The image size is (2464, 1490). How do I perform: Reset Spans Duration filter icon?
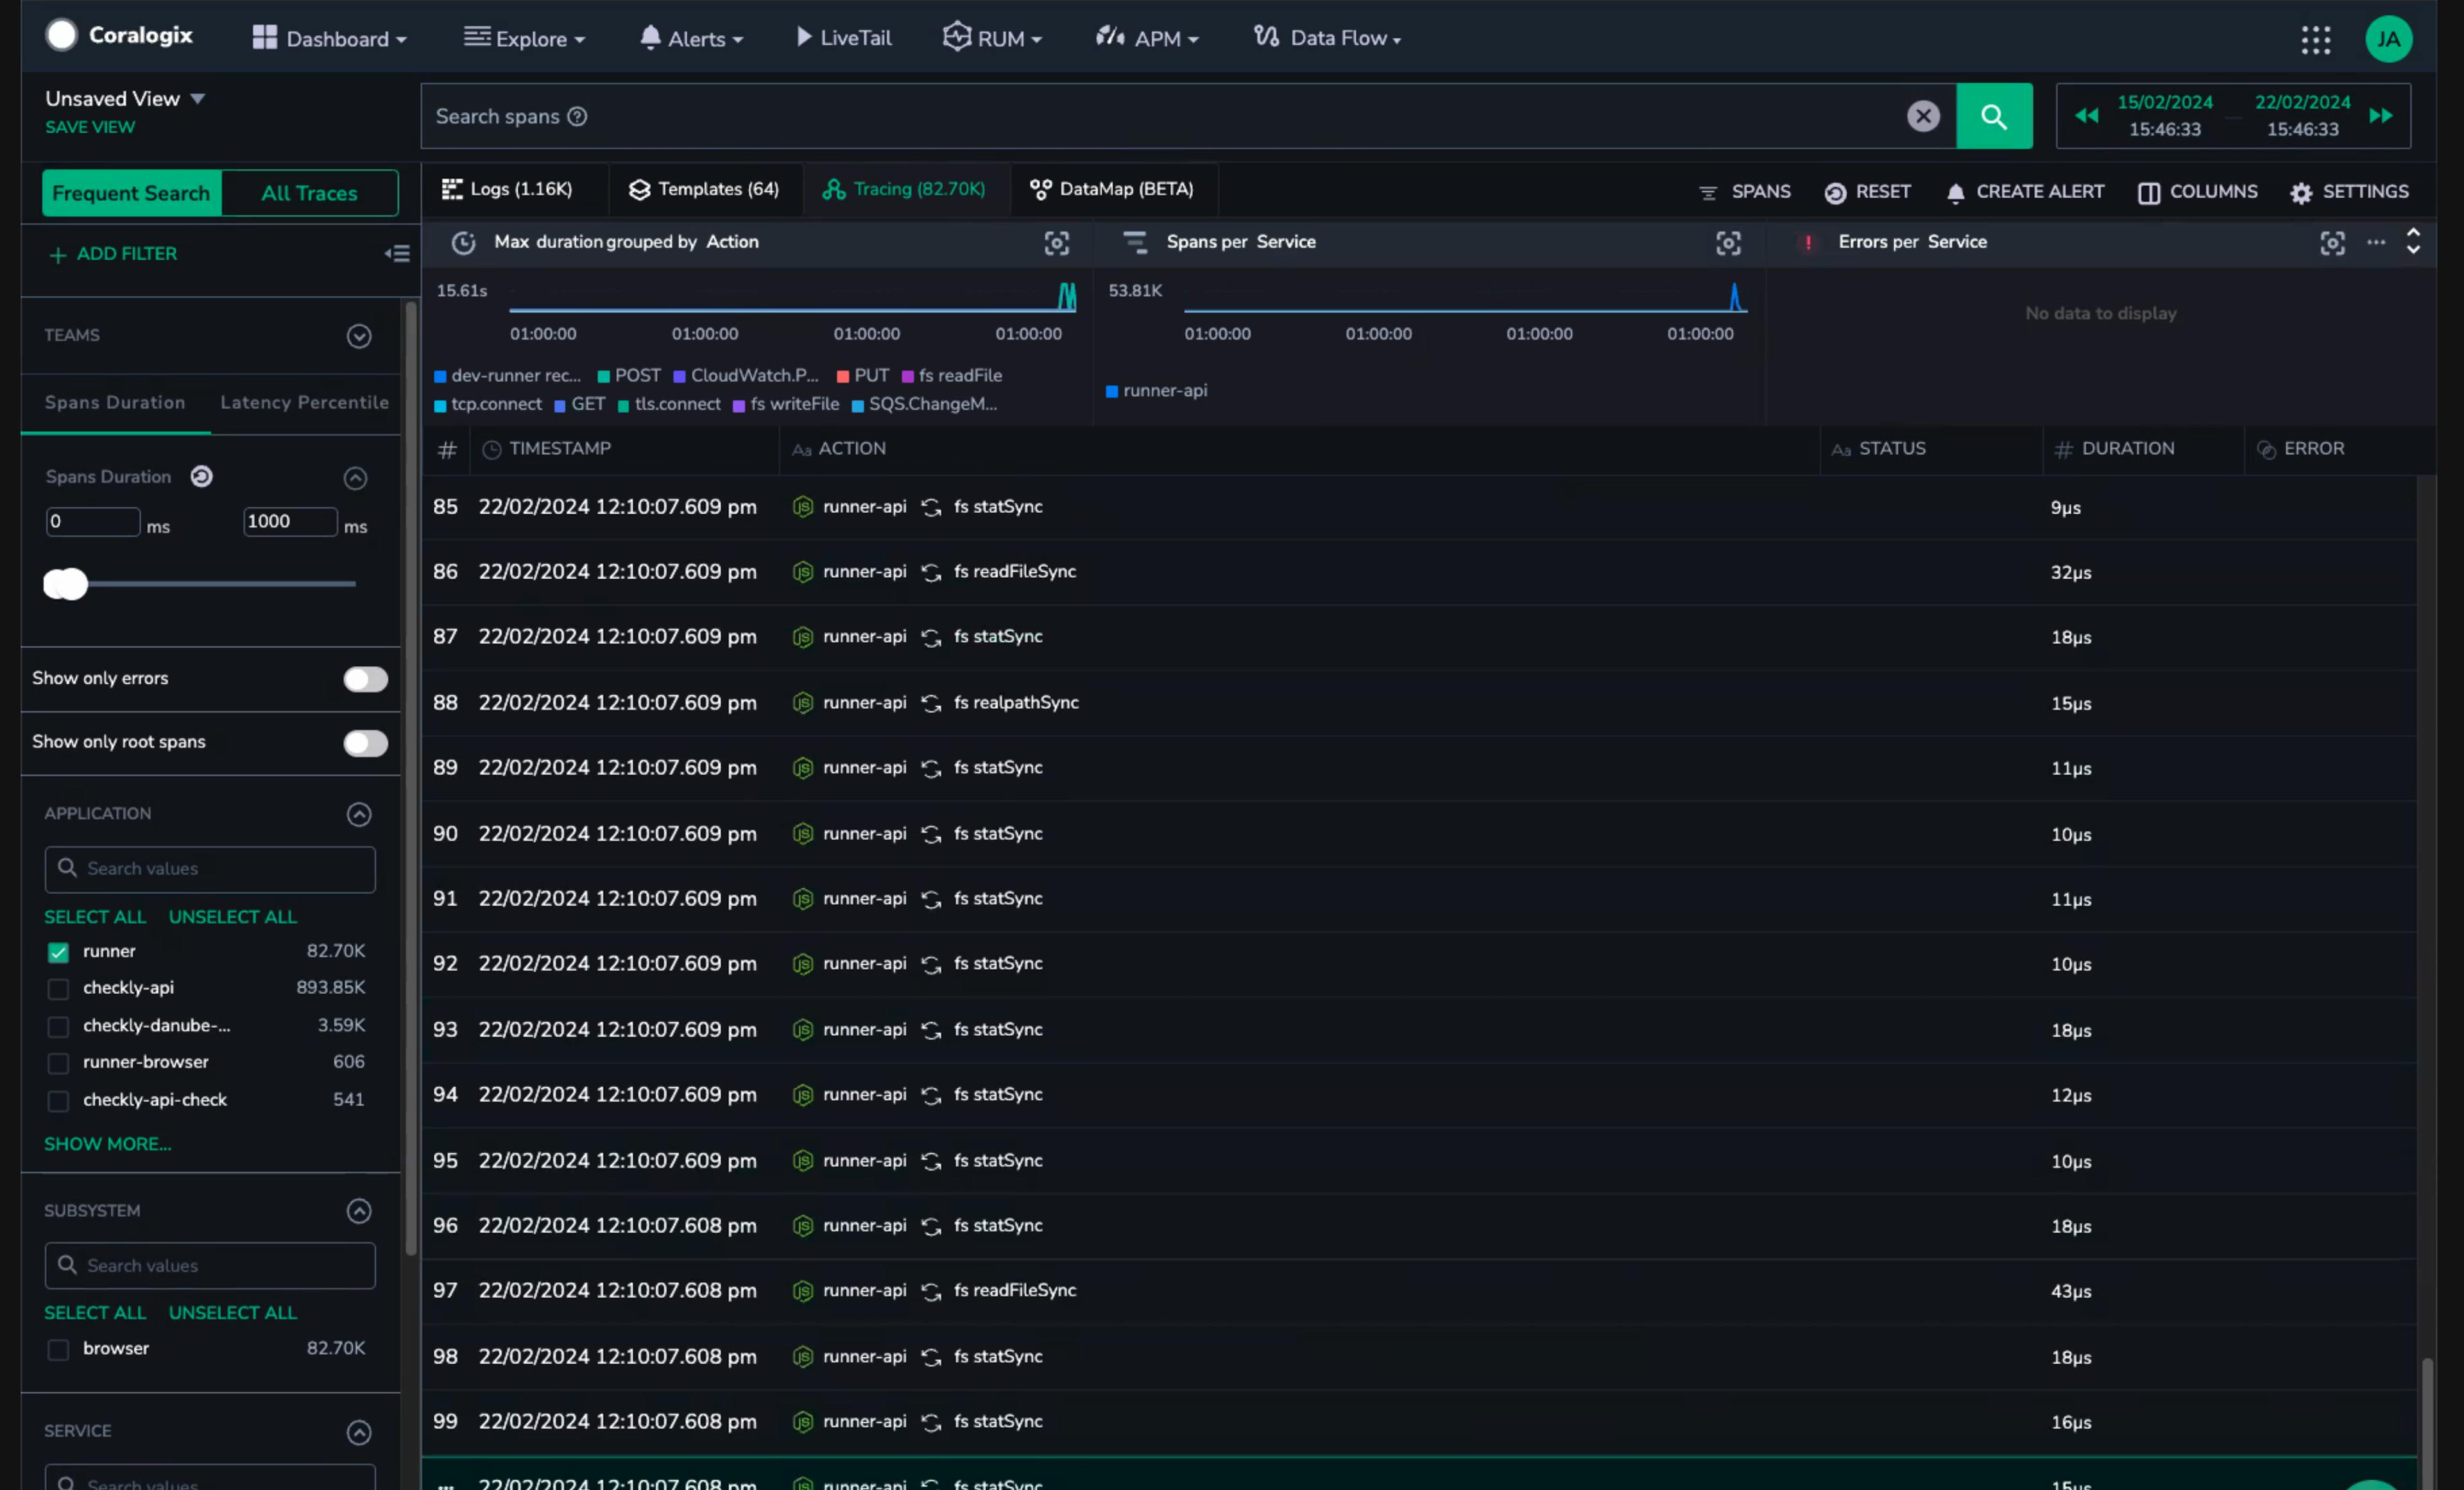point(201,477)
